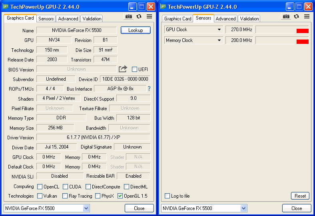Uncheck the OpenGL 1.5 checkbox
Image resolution: width=315 pixels, height=216 pixels.
pyautogui.click(x=120, y=196)
